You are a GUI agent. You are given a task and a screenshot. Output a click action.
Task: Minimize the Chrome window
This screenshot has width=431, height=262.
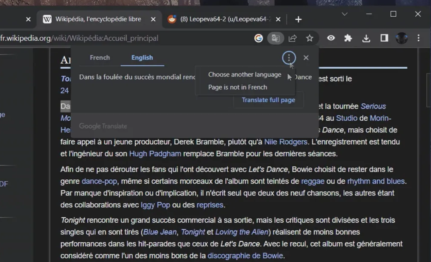[369, 14]
